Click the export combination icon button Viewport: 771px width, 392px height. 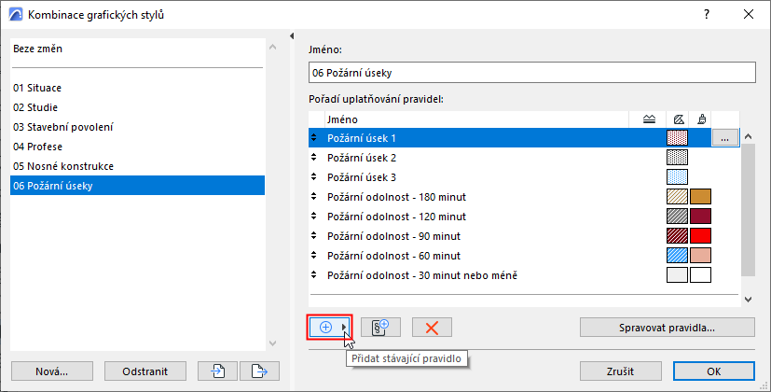pos(259,371)
